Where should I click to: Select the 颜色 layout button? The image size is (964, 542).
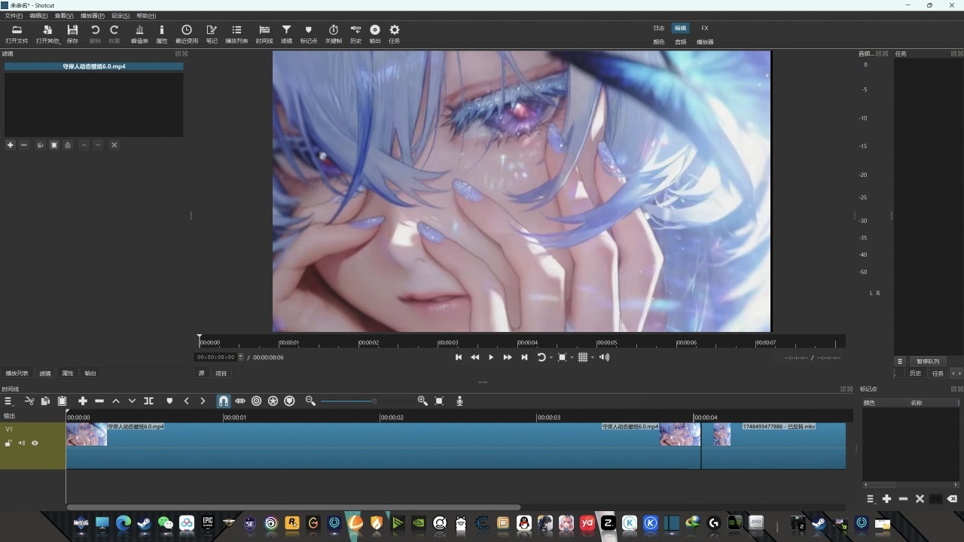pyautogui.click(x=659, y=42)
